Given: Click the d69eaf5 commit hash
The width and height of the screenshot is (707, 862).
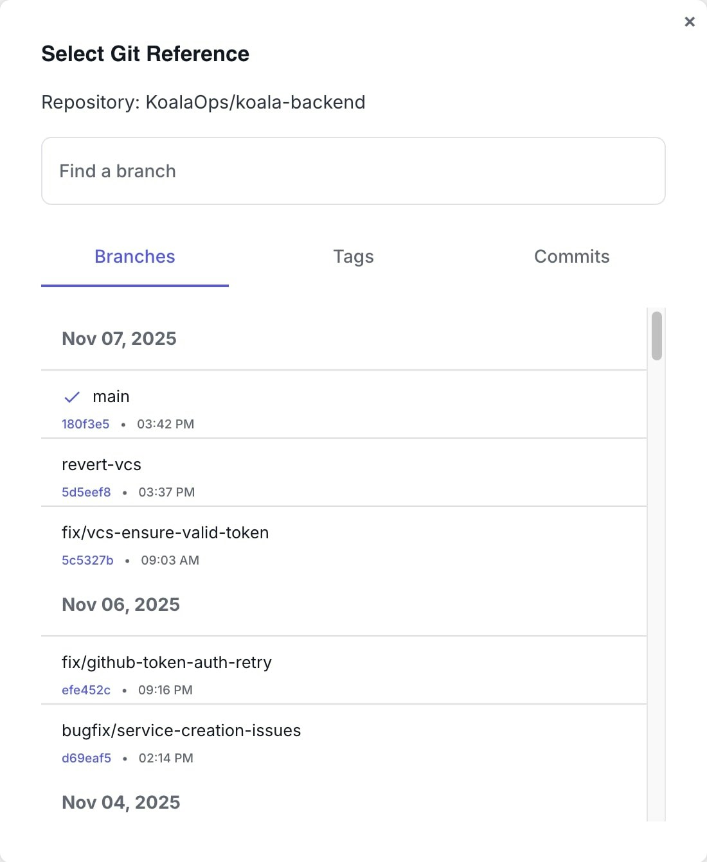Looking at the screenshot, I should click(86, 758).
